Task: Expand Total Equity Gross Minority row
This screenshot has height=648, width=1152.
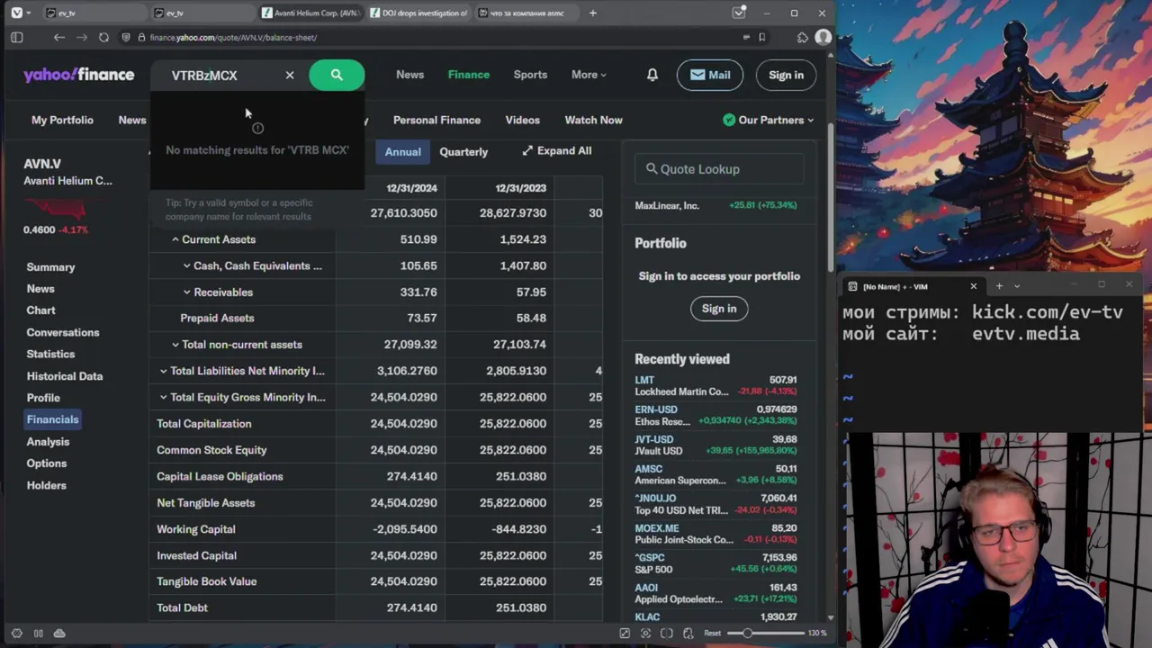Action: point(164,397)
